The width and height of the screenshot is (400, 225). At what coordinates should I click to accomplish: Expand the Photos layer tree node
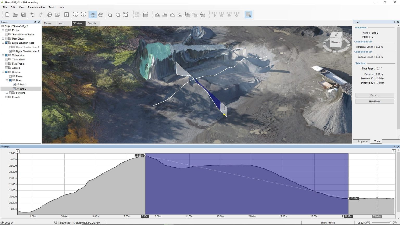pyautogui.click(x=3, y=30)
